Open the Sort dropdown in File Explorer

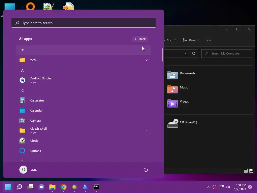coord(171,40)
